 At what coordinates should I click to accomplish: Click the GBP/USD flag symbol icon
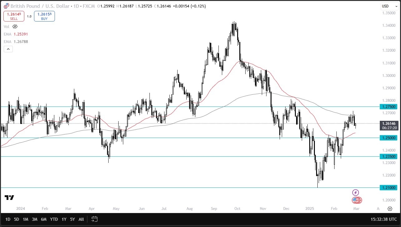[6, 6]
